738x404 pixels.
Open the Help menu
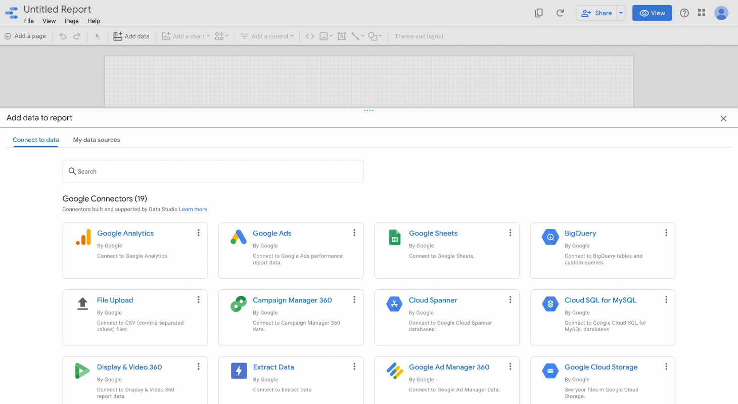tap(94, 21)
